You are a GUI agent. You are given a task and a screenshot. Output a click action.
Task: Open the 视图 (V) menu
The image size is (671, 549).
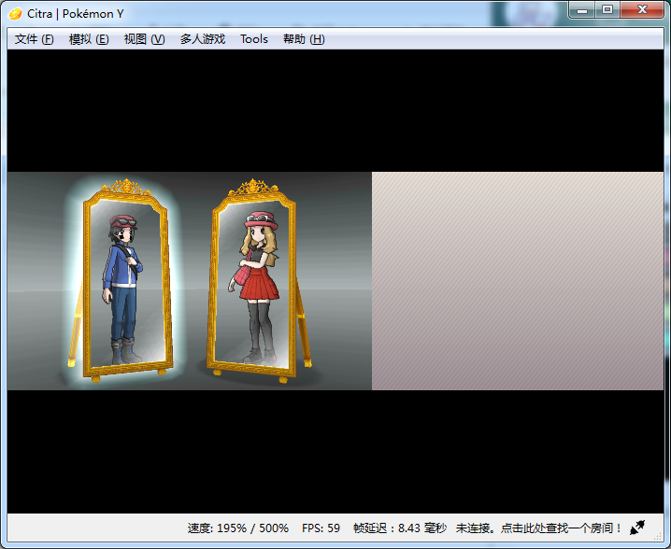coord(144,39)
